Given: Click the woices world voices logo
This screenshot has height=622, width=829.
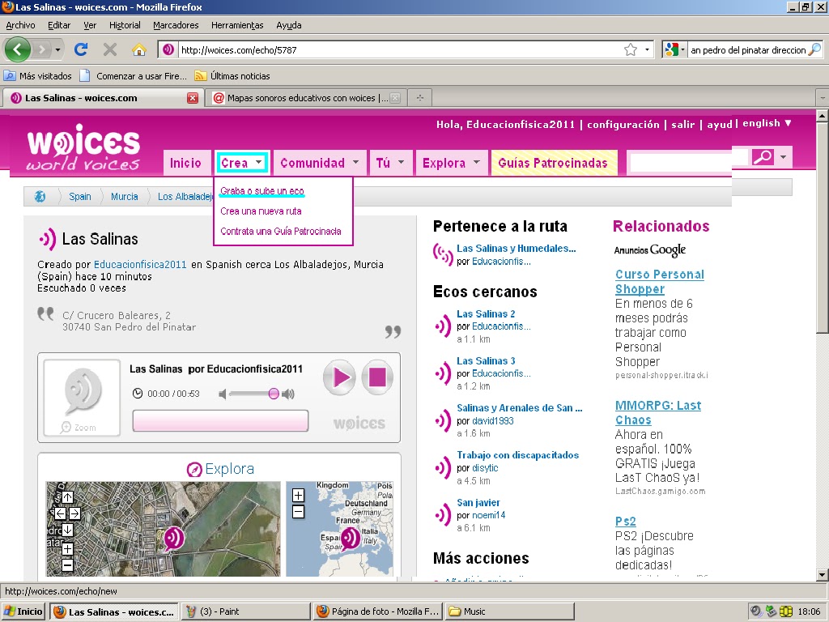Looking at the screenshot, I should tap(83, 147).
